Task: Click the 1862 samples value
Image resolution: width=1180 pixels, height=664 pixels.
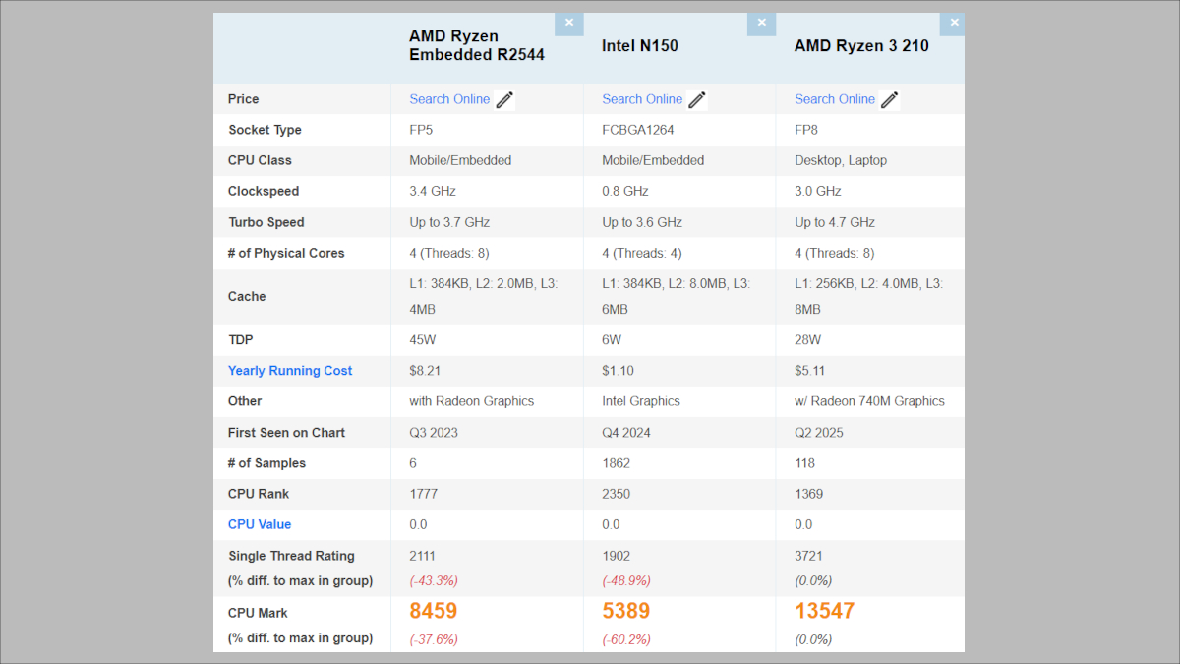Action: pyautogui.click(x=617, y=463)
